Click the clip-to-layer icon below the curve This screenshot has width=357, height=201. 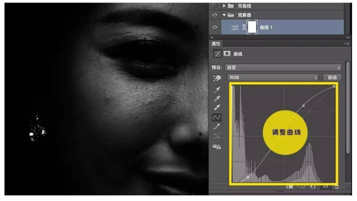(x=290, y=186)
